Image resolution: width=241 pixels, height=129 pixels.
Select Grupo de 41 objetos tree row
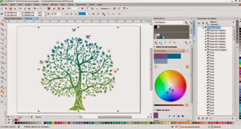tap(218, 50)
